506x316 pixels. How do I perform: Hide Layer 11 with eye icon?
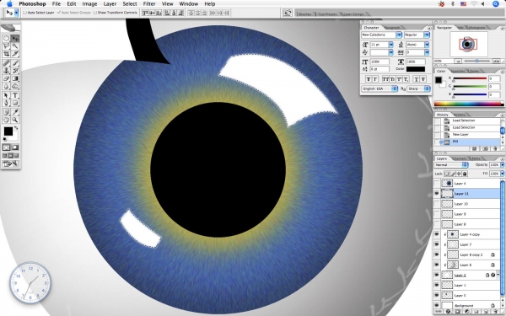point(437,194)
